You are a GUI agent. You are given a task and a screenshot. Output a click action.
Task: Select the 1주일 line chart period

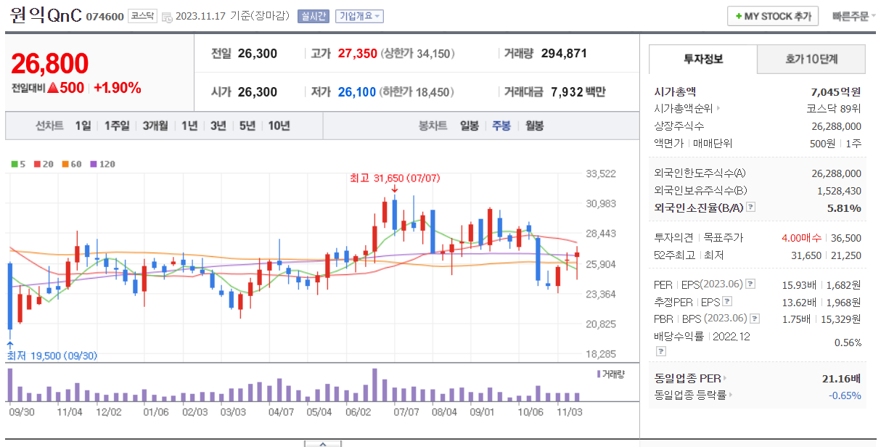pos(117,126)
